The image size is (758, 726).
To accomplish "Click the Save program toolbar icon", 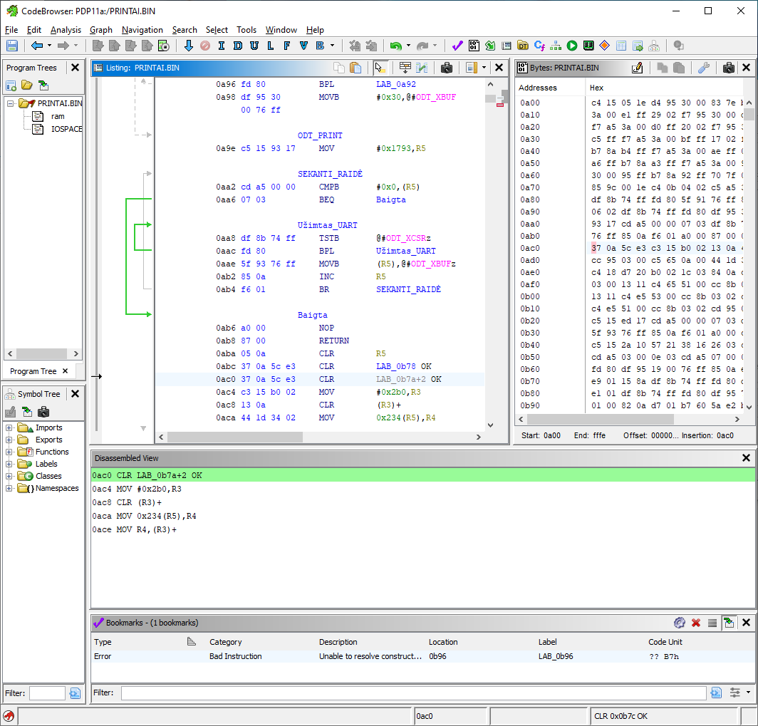I will (12, 46).
